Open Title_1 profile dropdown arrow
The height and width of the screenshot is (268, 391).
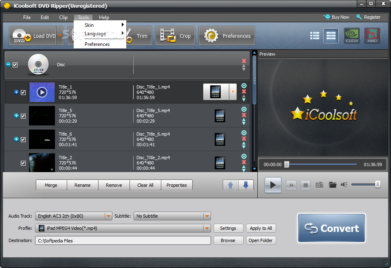[233, 92]
